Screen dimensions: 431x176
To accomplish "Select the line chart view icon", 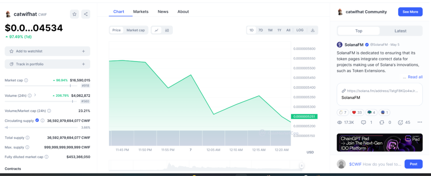I will pos(157,30).
